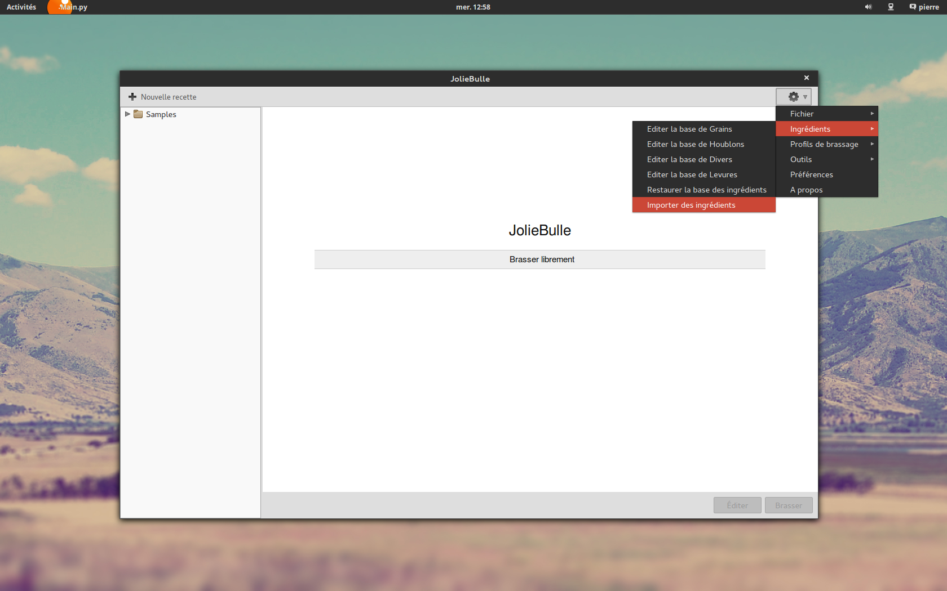Select Importer des ingrédients
The width and height of the screenshot is (947, 591).
pos(691,205)
